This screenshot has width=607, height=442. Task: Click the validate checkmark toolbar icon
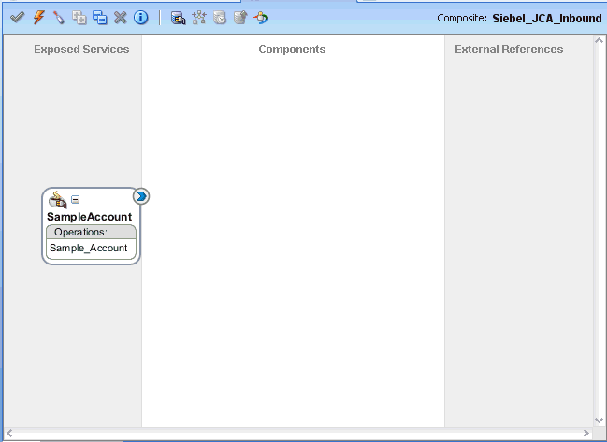(18, 18)
